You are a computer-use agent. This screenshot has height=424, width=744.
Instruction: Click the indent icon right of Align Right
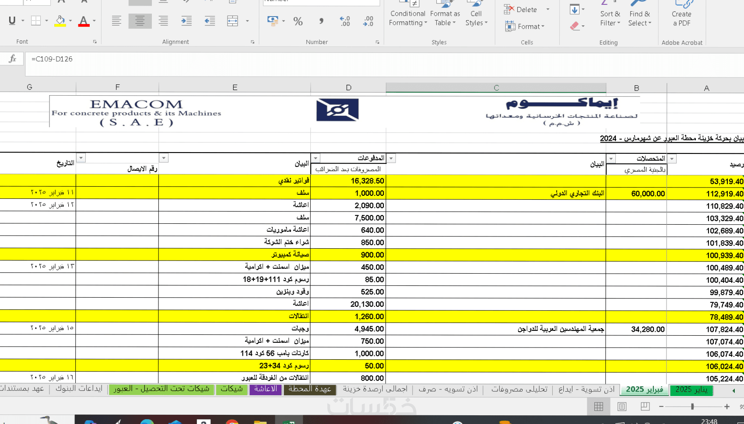186,21
